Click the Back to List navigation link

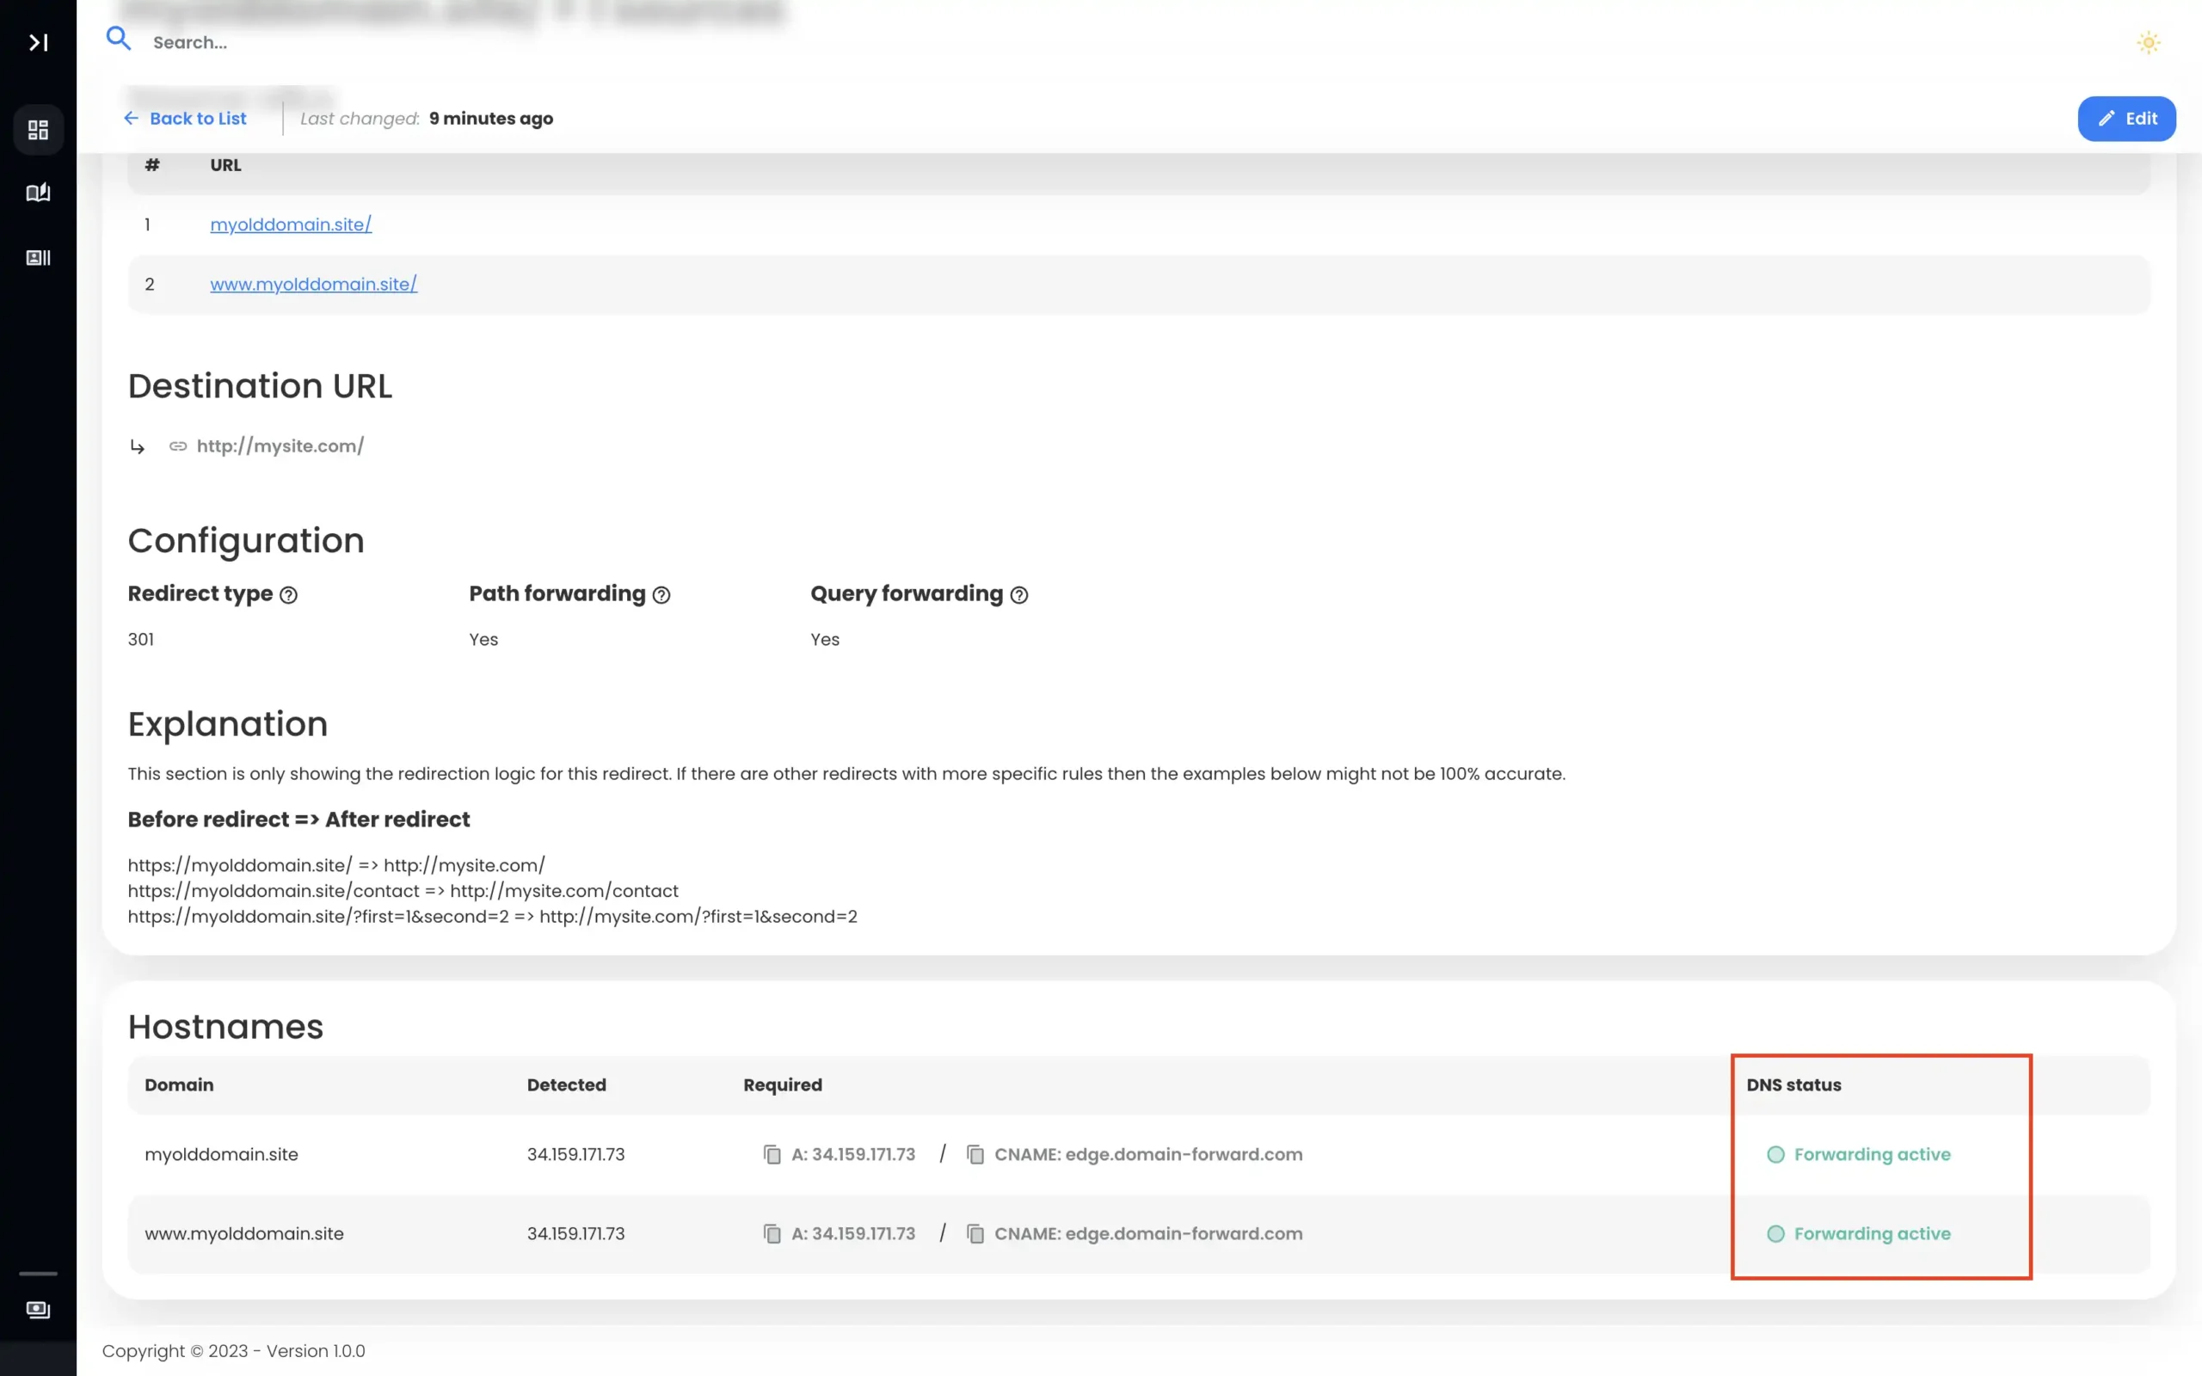tap(184, 119)
